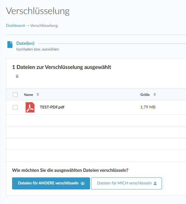Click the step progress line after Datei(en)
The image size is (186, 204).
(112, 43)
